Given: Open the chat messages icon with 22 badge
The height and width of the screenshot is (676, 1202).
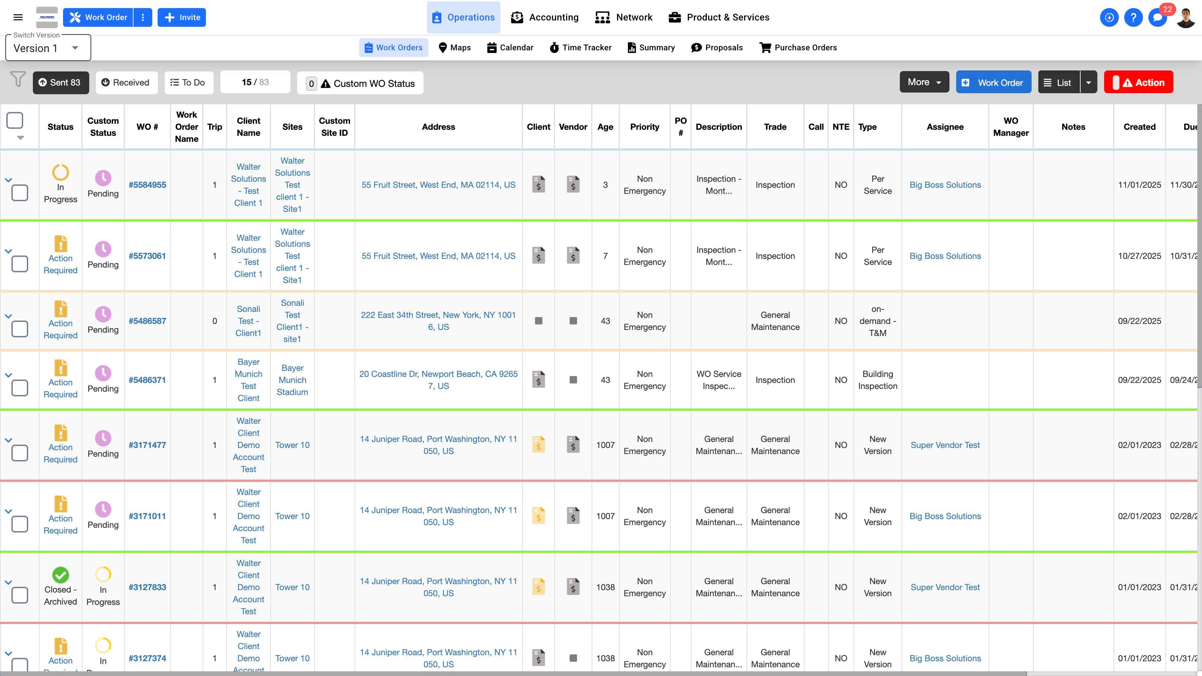Looking at the screenshot, I should (x=1157, y=18).
